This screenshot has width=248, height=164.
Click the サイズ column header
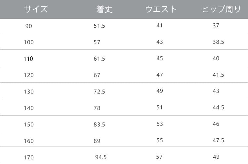pos(36,9)
